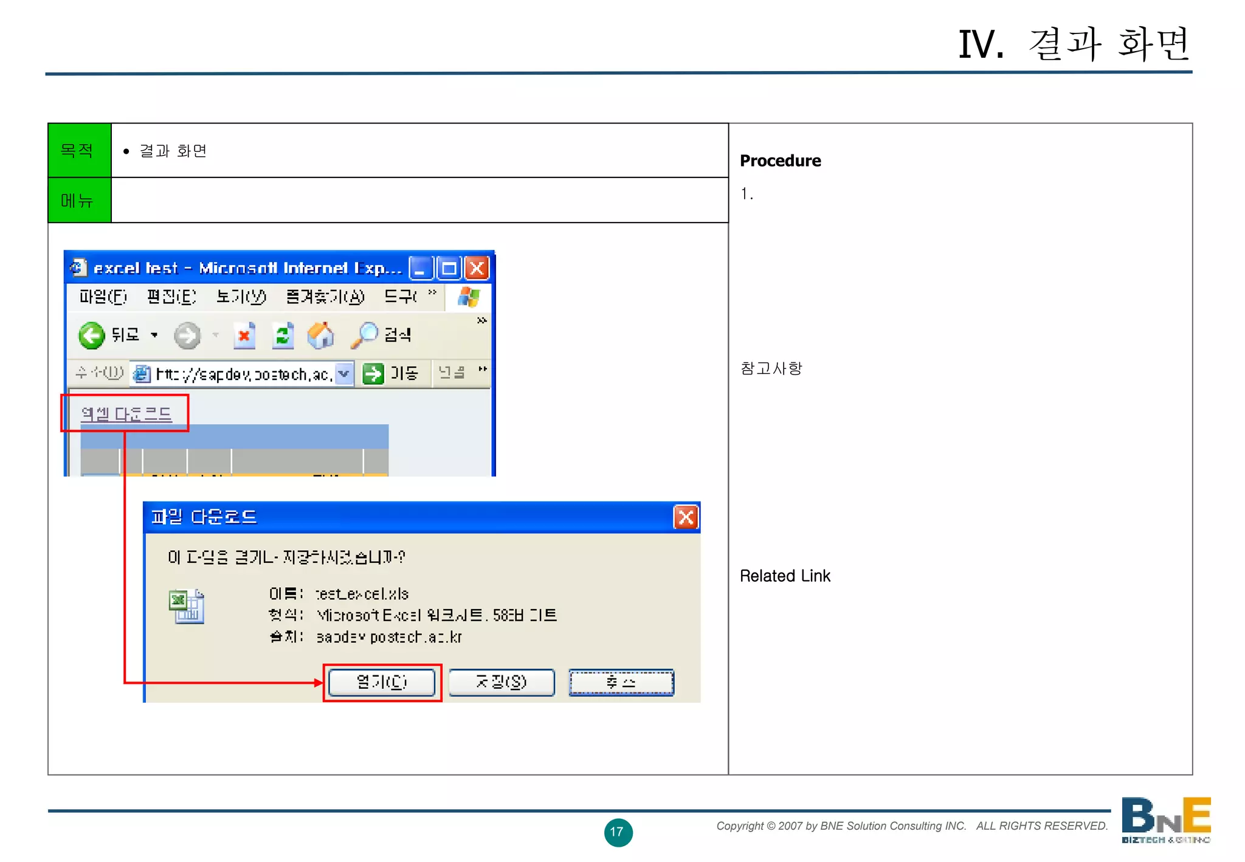Viewport: 1245px width, 862px height.
Task: Expand the menu bar overflow chevron
Action: click(x=432, y=293)
